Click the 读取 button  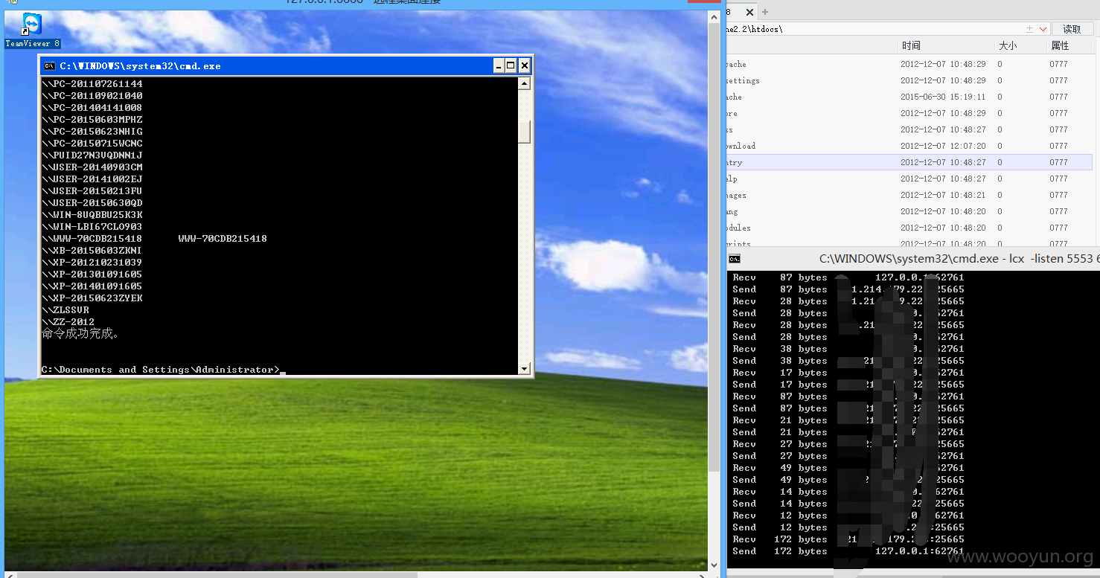tap(1072, 29)
